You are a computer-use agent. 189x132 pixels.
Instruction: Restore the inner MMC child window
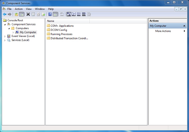181,9
